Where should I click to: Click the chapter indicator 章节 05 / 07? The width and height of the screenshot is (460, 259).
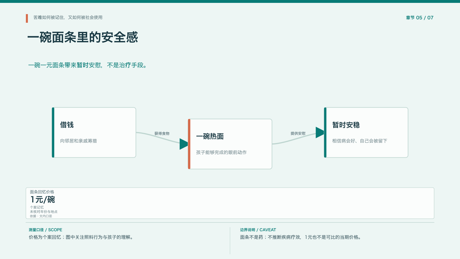click(x=419, y=18)
